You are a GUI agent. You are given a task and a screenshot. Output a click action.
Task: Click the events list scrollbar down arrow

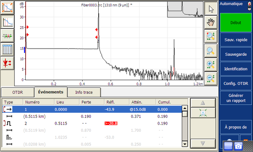[185, 144]
